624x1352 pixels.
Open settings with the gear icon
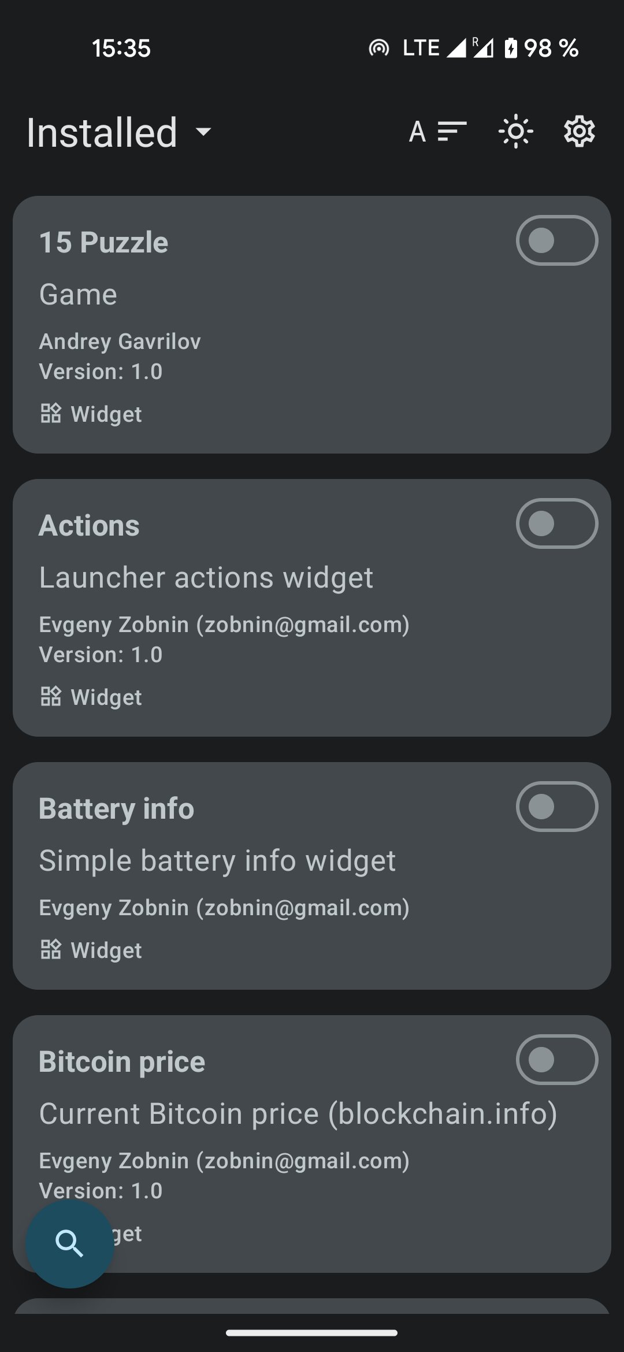[579, 132]
